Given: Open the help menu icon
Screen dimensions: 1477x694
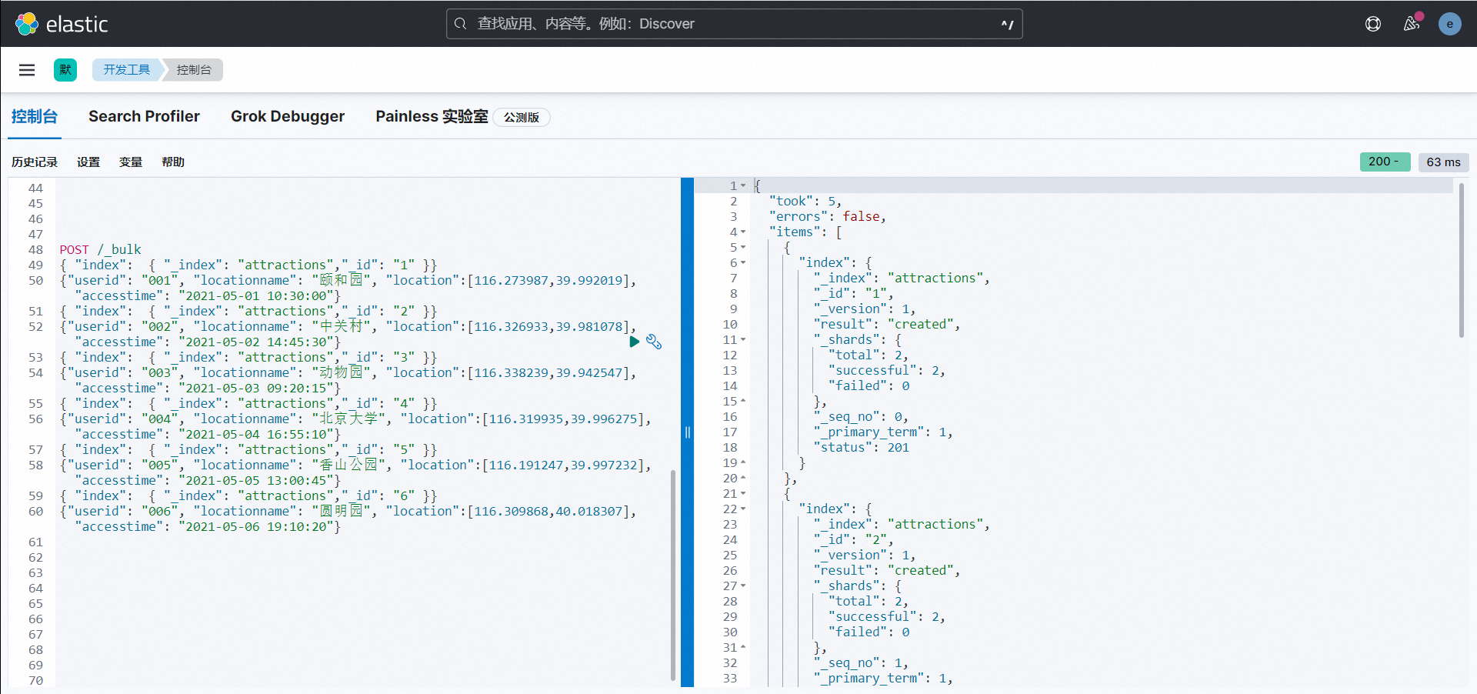Looking at the screenshot, I should pos(1373,24).
